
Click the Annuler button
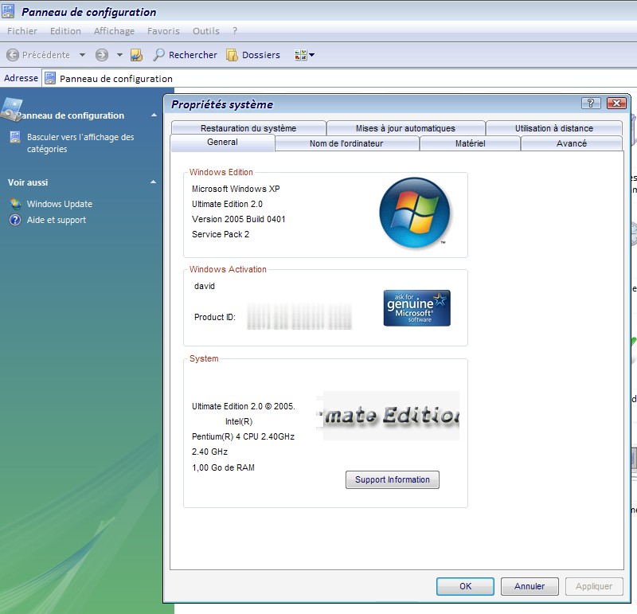530,586
